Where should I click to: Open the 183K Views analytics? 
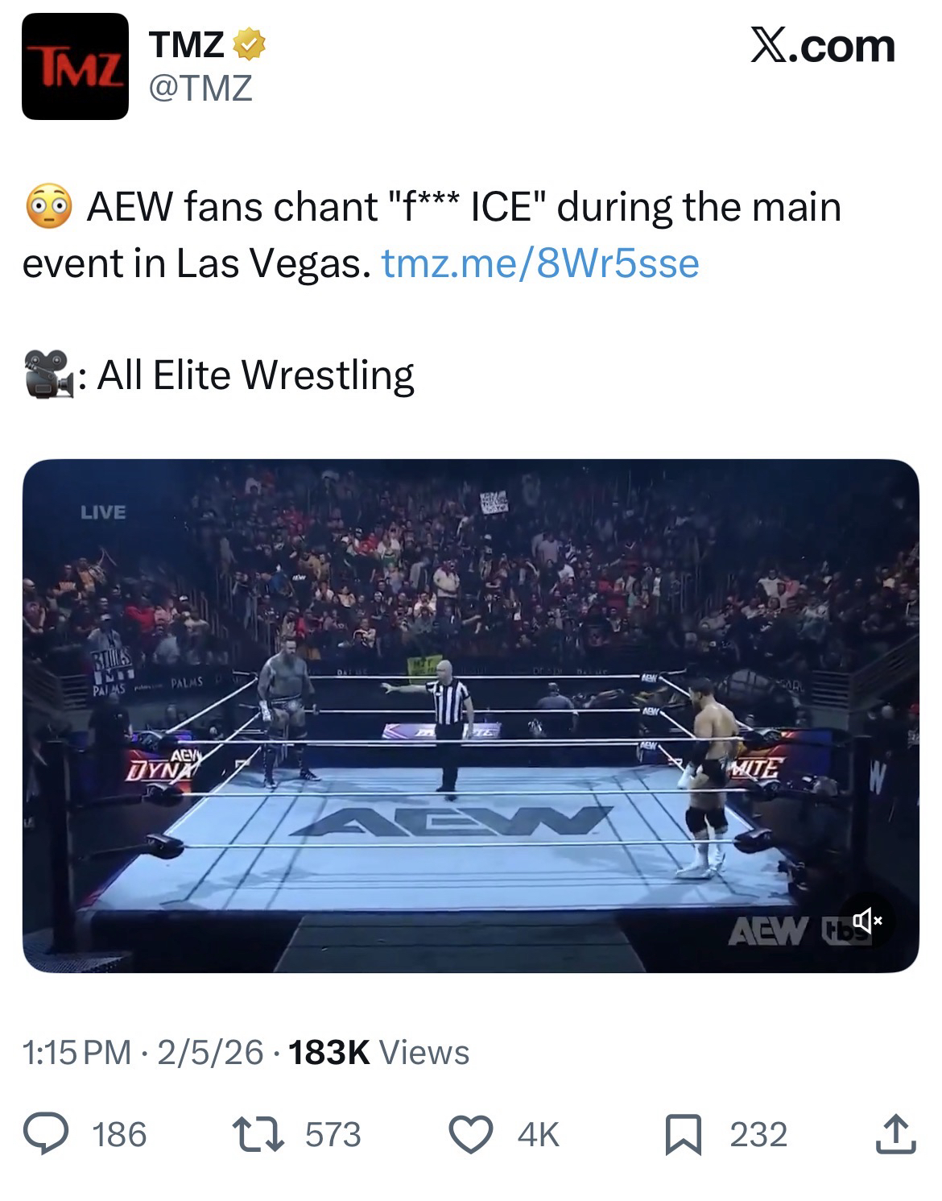click(x=378, y=1052)
